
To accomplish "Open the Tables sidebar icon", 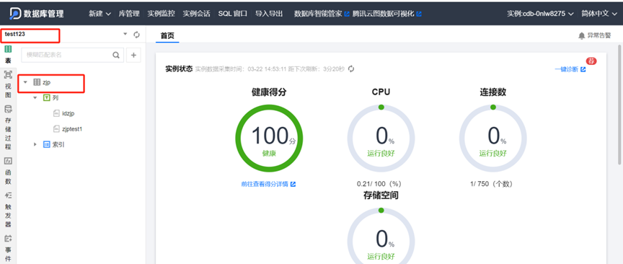I will [x=8, y=55].
